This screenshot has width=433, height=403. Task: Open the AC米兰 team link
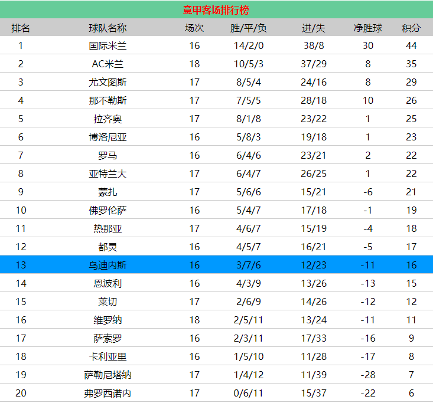tap(108, 64)
